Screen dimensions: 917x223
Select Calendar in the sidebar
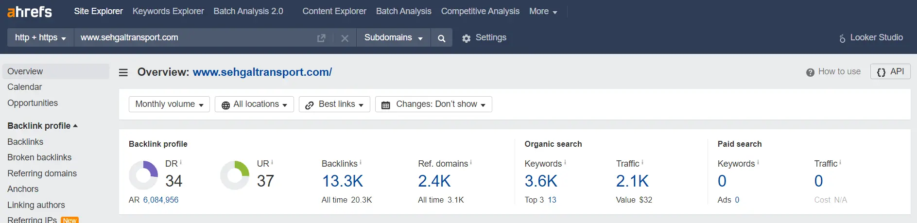point(25,87)
